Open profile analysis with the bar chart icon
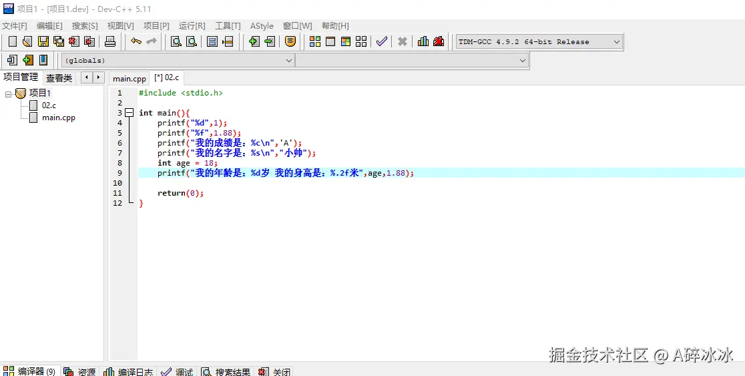745x376 pixels. 423,41
